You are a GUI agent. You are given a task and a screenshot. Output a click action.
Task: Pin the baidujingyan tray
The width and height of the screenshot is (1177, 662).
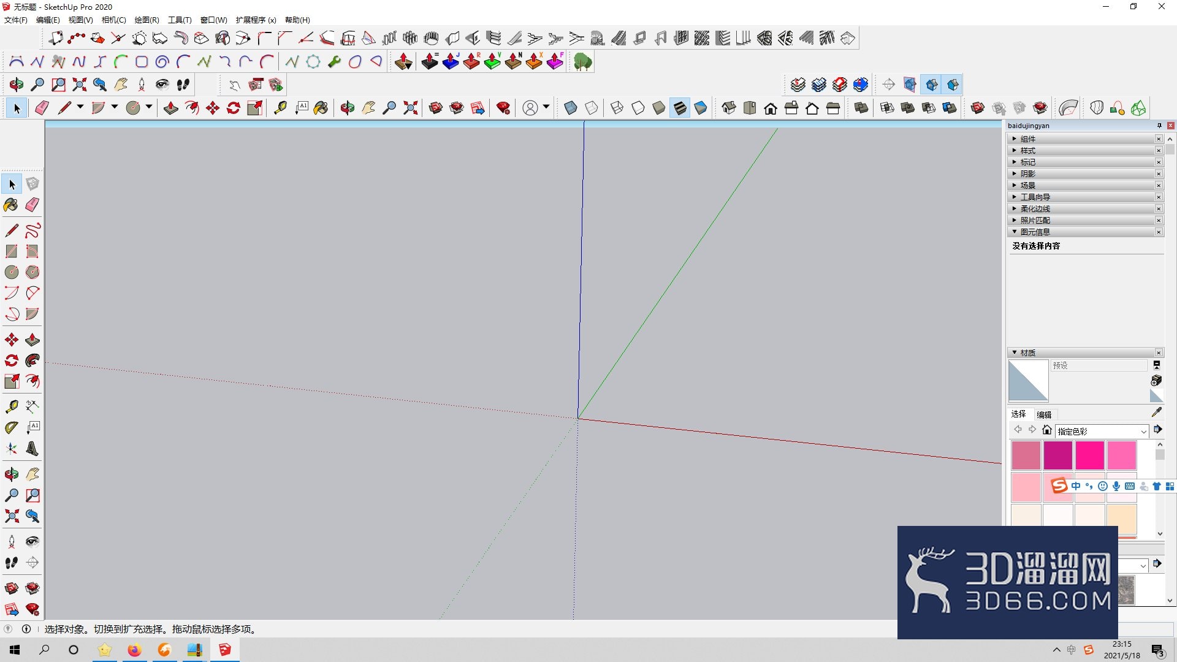click(1159, 126)
